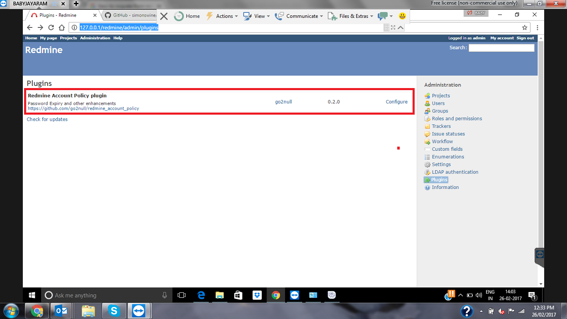This screenshot has height=319, width=567.
Task: Click remote Windows 10 Start button
Action: [x=32, y=295]
